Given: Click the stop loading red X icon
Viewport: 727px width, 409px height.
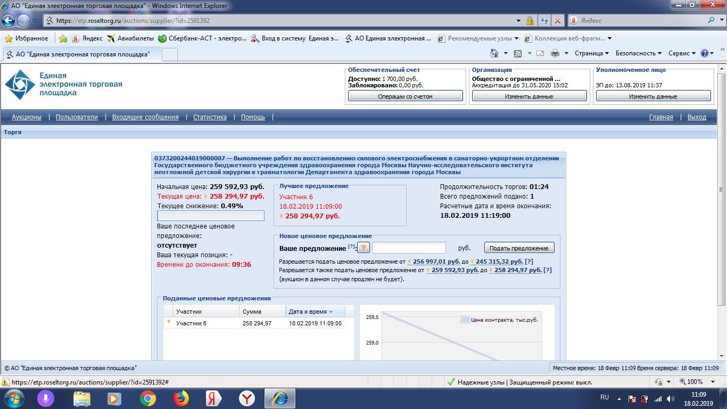Looking at the screenshot, I should 557,21.
